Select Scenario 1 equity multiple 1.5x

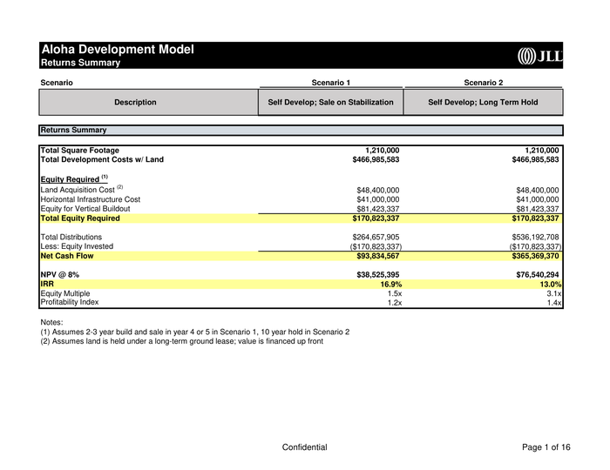click(x=395, y=293)
